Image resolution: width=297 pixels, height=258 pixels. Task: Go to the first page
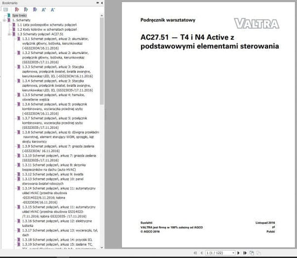pos(195,253)
